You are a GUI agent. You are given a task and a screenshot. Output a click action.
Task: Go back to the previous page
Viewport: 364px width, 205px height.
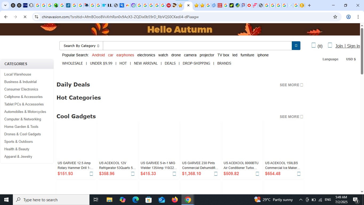click(6, 17)
